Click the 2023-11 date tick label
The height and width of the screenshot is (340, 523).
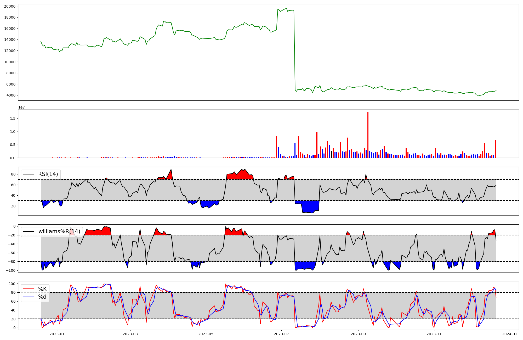434,334
